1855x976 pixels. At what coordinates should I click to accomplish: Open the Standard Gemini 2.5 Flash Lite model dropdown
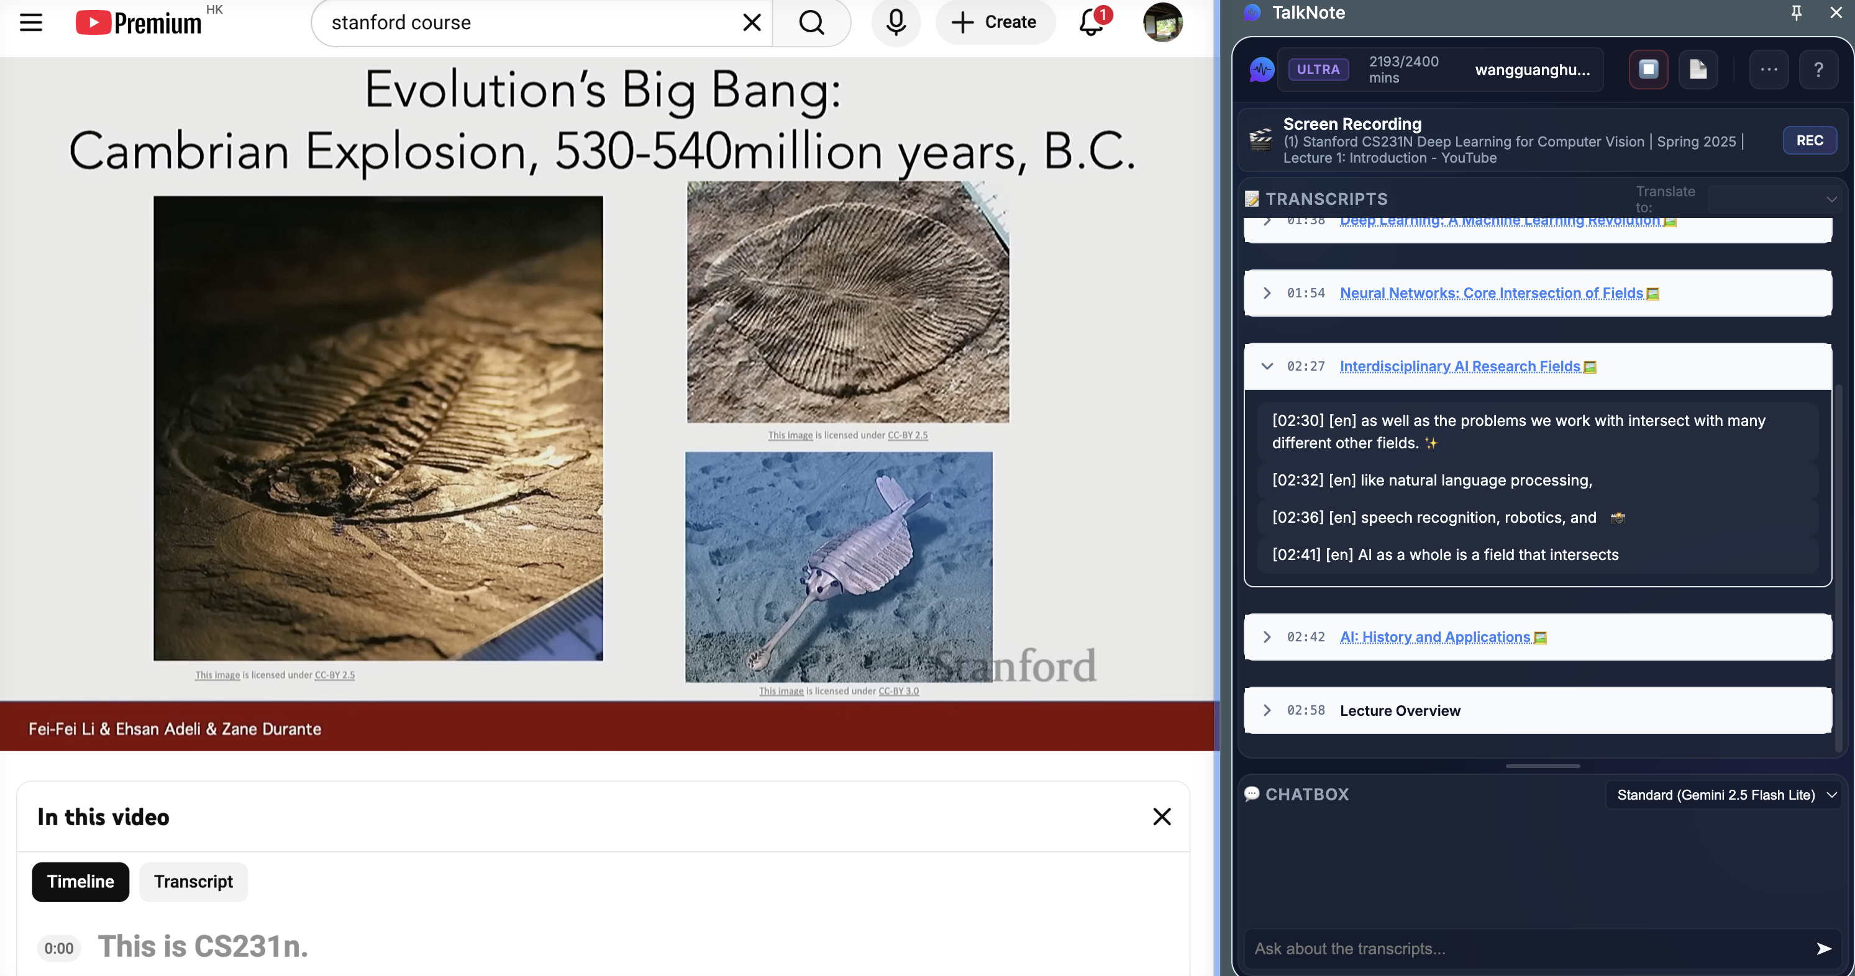(1724, 795)
